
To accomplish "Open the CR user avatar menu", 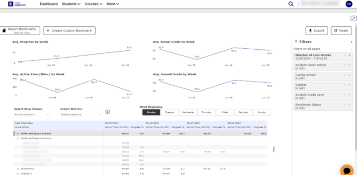I will 349,4.
